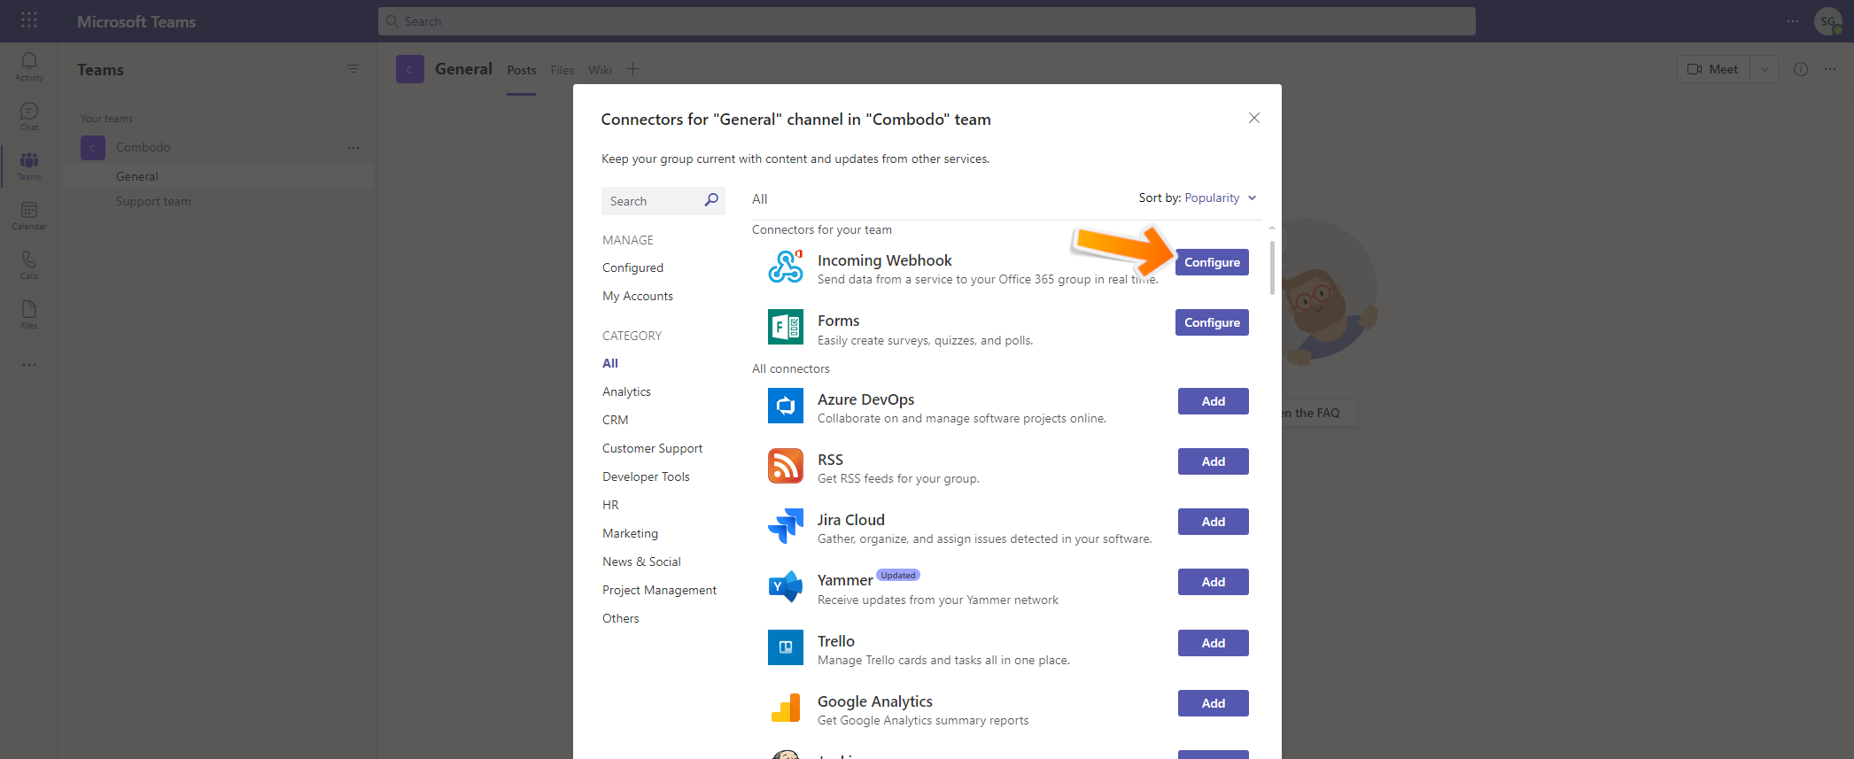Click the Incoming Webhook connector icon
Viewport: 1854px width, 759px height.
pyautogui.click(x=785, y=267)
